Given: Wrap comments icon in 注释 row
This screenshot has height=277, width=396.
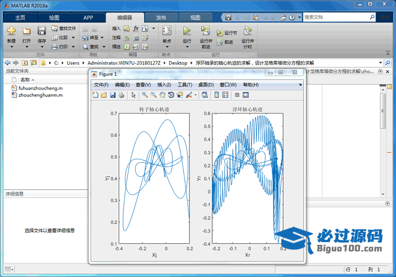Looking at the screenshot, I should [145, 38].
